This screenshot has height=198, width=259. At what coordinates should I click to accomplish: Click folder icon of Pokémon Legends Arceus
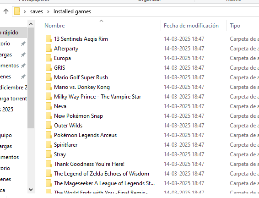click(49, 135)
